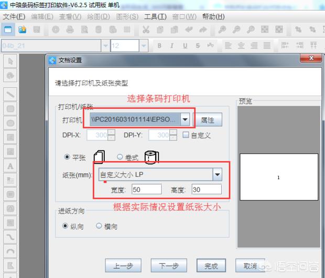Click the New document icon in toolbar
Screen dimensions: 325x278
pos(8,30)
